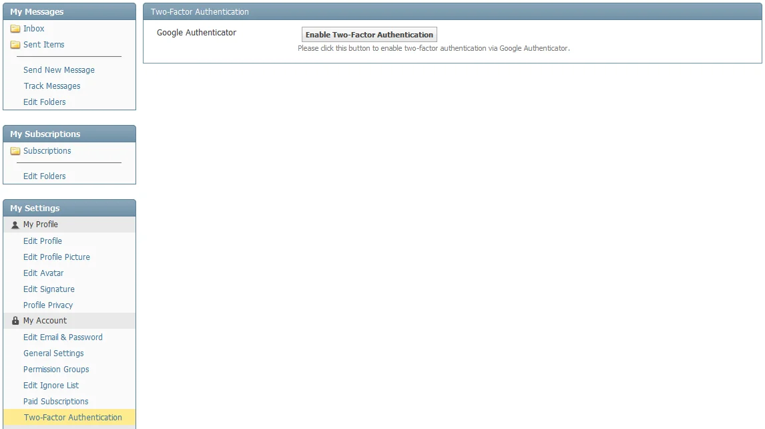Open Edit Folders under My Subscriptions
This screenshot has width=765, height=429.
point(45,176)
